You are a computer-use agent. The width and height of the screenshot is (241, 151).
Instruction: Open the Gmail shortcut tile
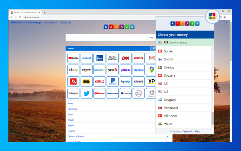point(151,58)
